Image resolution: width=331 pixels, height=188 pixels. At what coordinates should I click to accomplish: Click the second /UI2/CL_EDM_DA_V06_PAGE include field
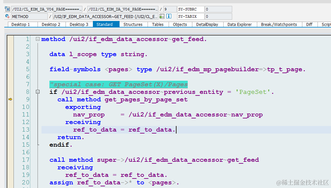tap(123, 9)
